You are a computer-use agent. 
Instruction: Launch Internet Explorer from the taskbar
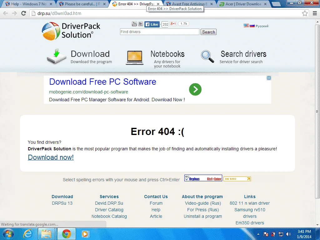coord(28,234)
